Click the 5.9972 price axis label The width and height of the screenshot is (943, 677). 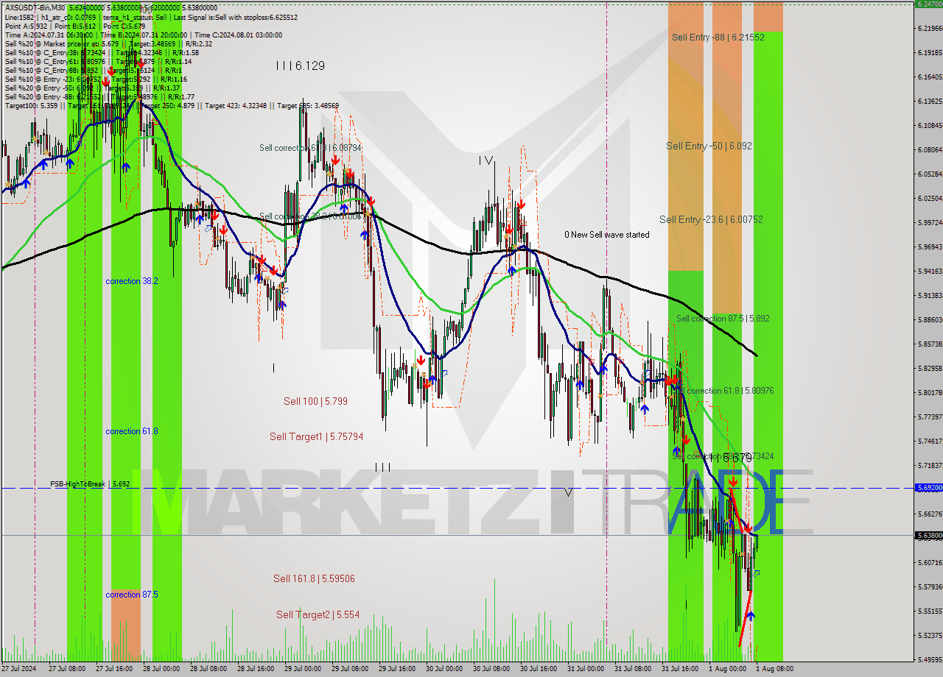pyautogui.click(x=930, y=222)
